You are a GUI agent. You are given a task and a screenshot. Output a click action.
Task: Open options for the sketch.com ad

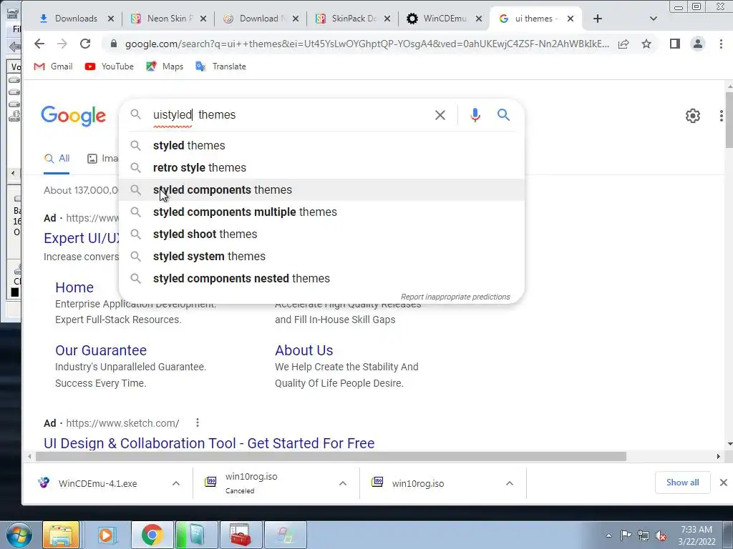(x=198, y=423)
